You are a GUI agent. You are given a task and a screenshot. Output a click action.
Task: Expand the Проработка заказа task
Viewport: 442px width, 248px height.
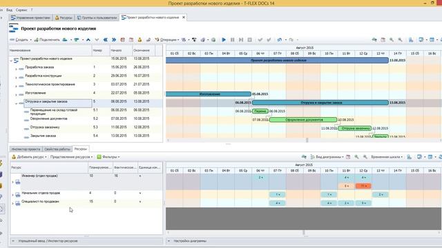[16, 69]
